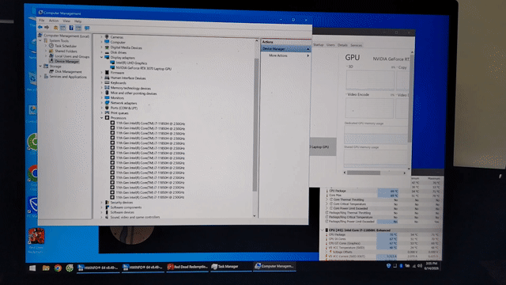Viewport: 506px width, 285px height.
Task: Expand the Human Interface Devices category
Action: [102, 78]
